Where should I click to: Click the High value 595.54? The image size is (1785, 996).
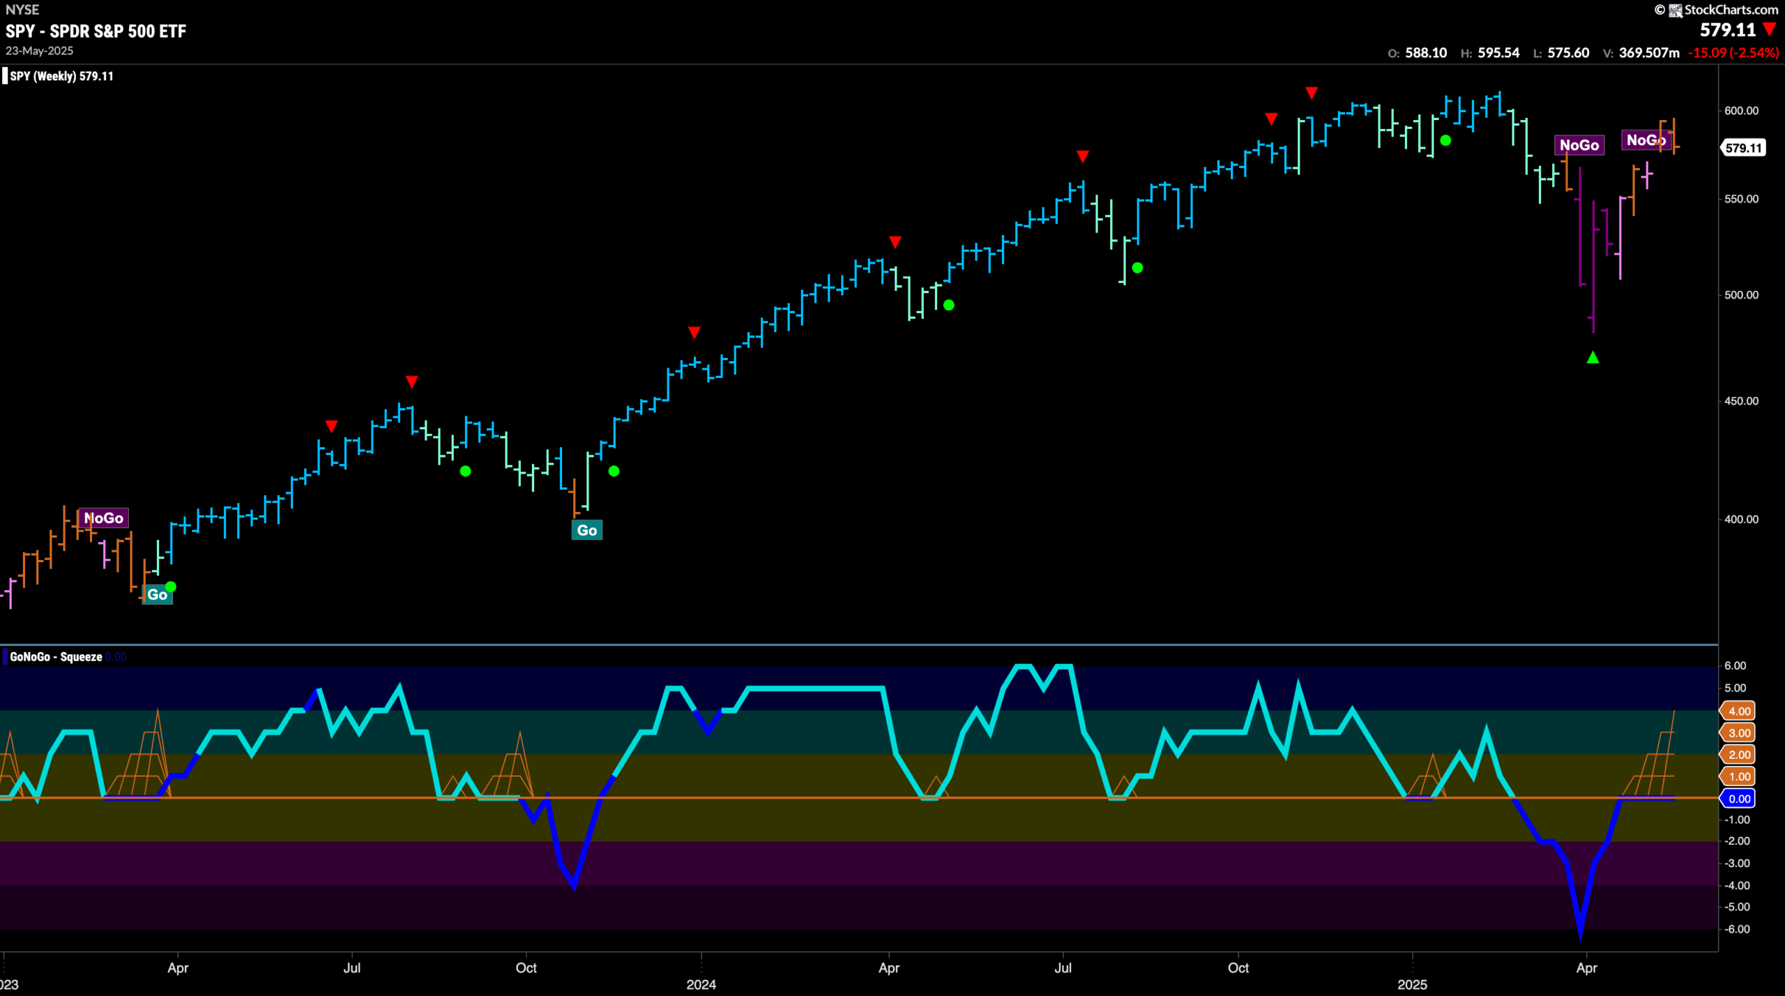coord(1498,53)
